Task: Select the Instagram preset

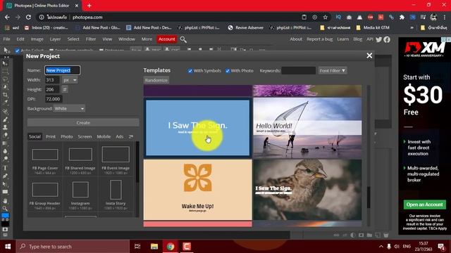Action: click(80, 195)
